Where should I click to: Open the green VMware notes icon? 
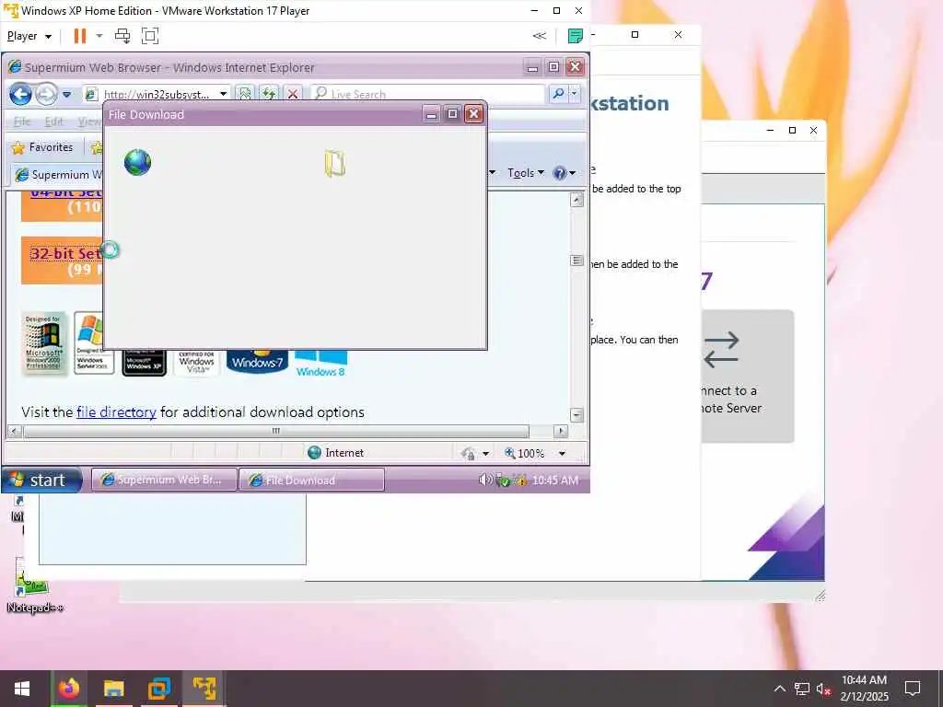(575, 36)
